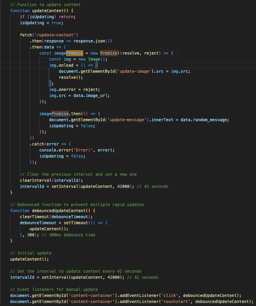Click the '// 300ms debounce time' comment

point(68,234)
